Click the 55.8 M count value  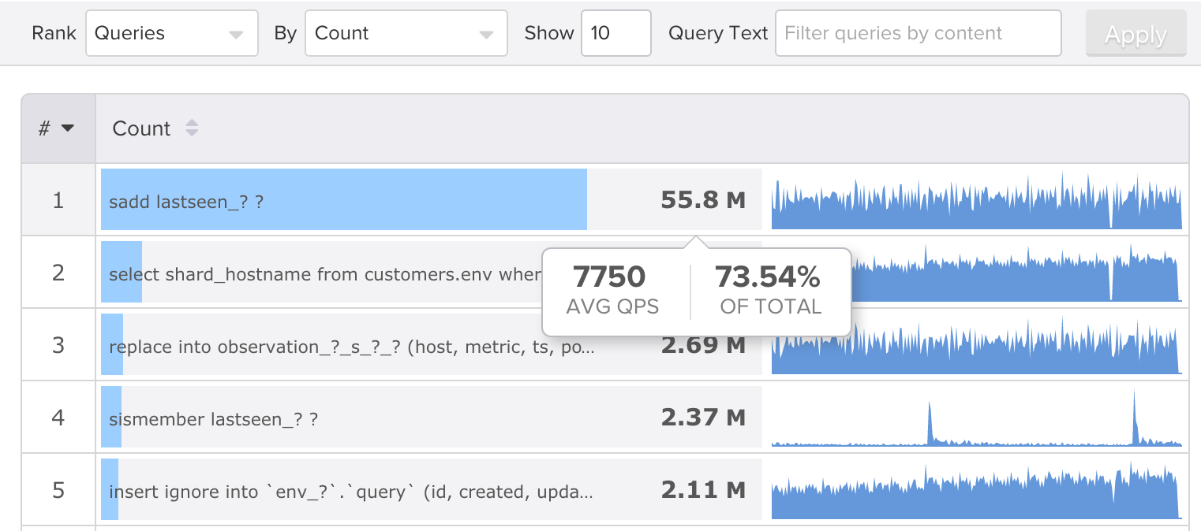pos(703,201)
